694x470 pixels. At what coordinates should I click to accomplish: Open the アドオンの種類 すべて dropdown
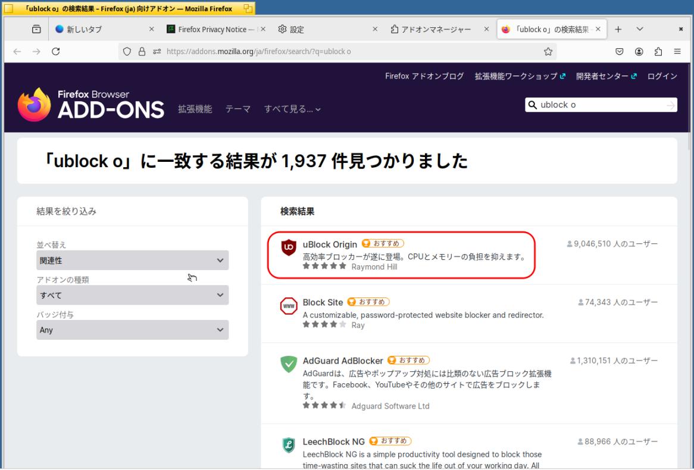click(x=132, y=295)
